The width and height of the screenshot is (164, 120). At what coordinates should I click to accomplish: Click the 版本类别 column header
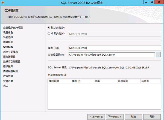129,81
